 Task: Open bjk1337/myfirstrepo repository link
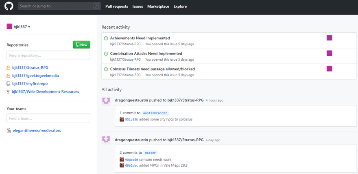click(30, 84)
